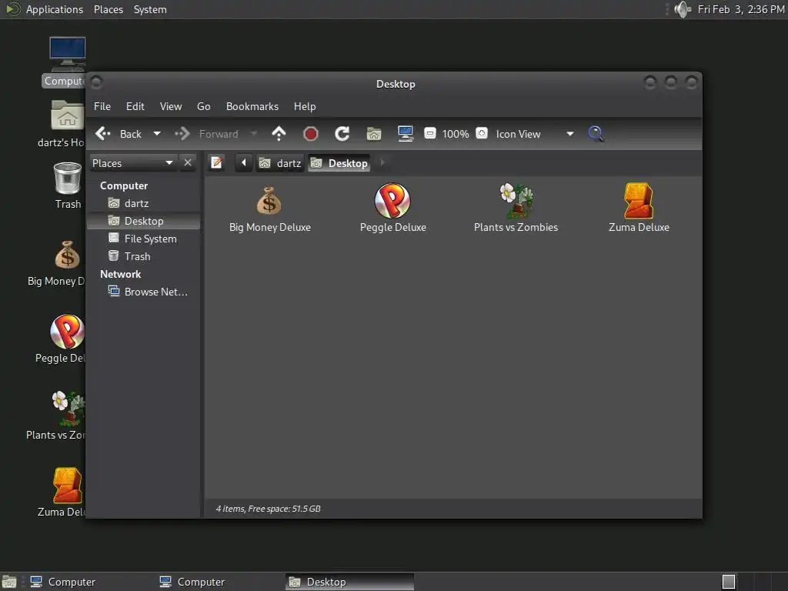Viewport: 788px width, 591px height.
Task: Open the View menu
Action: (171, 106)
